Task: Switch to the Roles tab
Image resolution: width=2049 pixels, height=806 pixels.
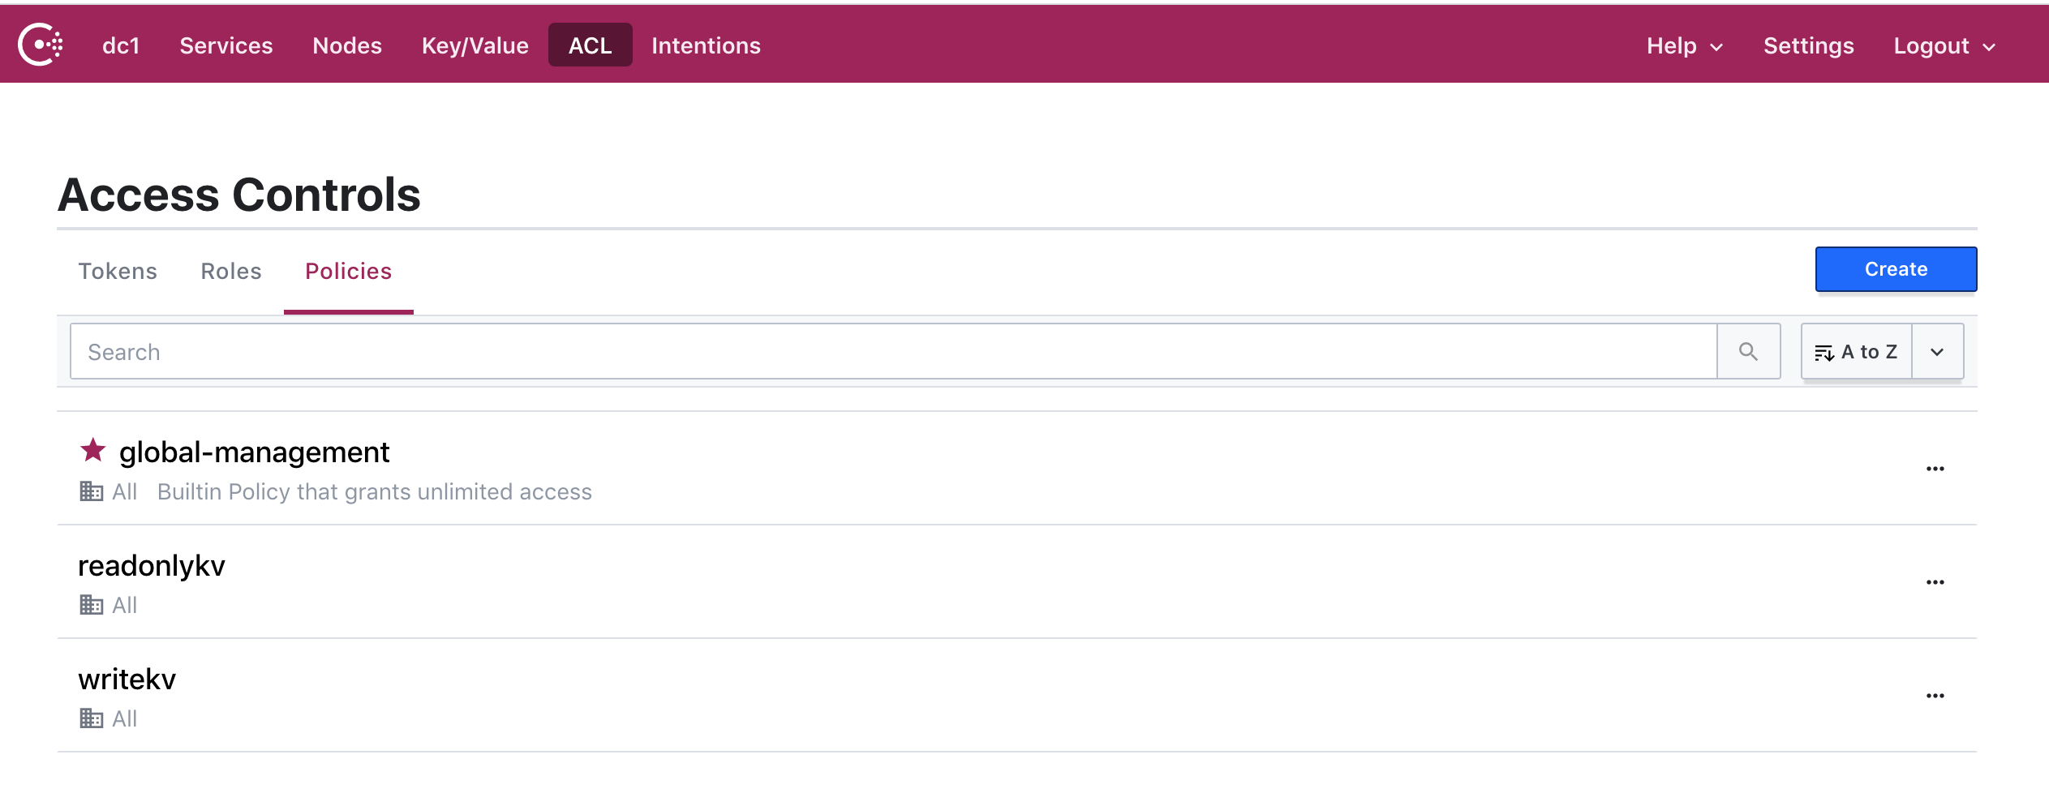Action: coord(231,271)
